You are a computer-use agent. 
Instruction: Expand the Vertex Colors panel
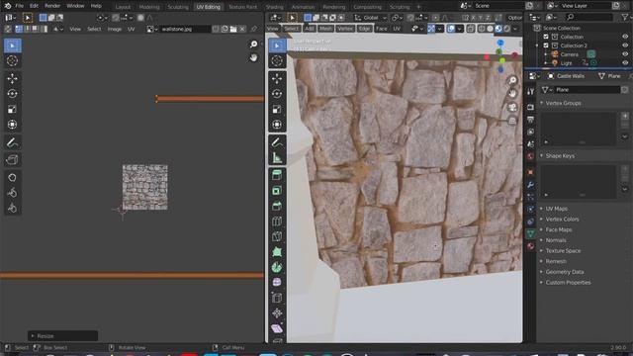[x=562, y=220]
